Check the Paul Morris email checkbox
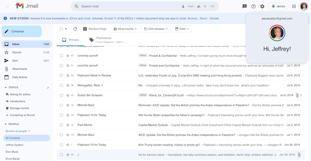311x161 pixels. coord(61,125)
